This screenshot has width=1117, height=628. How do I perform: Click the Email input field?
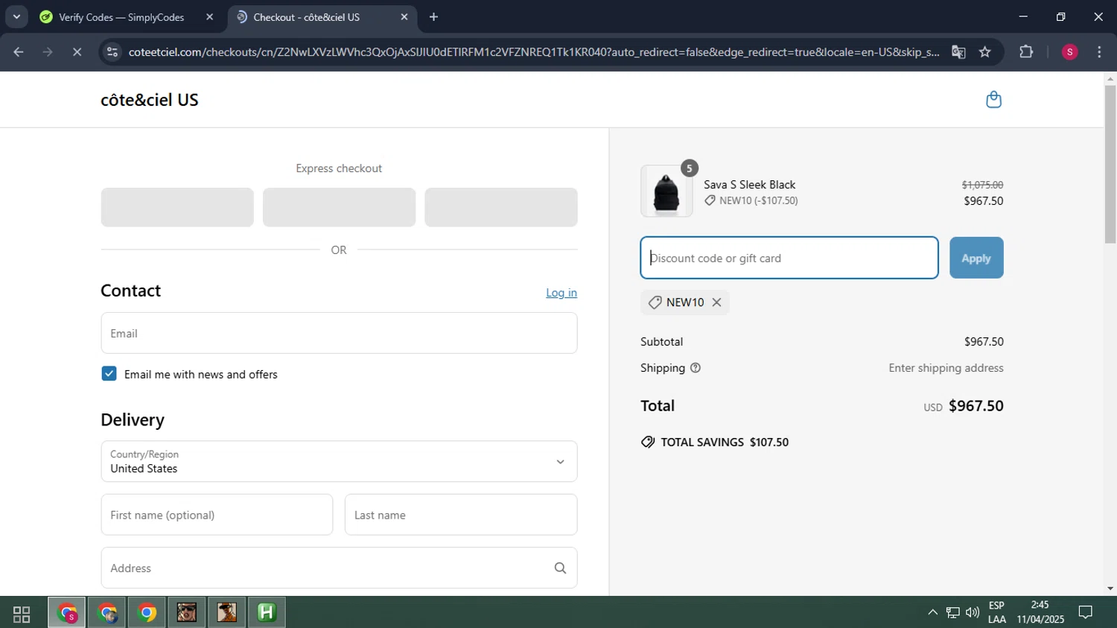tap(339, 333)
